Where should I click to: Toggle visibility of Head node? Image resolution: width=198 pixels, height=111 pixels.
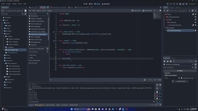[x=196, y=20]
